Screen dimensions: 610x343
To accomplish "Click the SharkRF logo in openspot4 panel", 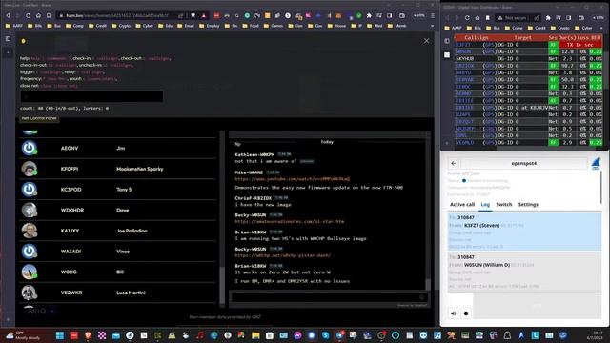I will coord(595,163).
